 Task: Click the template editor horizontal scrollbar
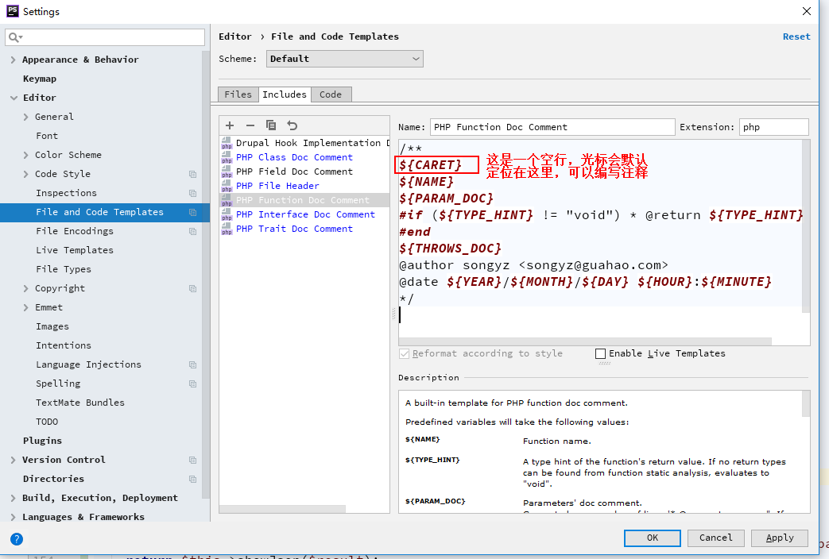tap(584, 341)
